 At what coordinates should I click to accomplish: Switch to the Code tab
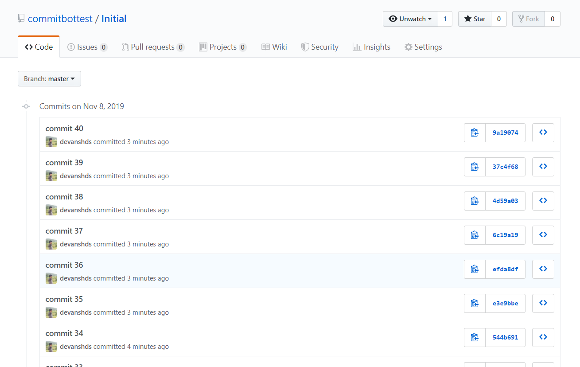coord(39,47)
